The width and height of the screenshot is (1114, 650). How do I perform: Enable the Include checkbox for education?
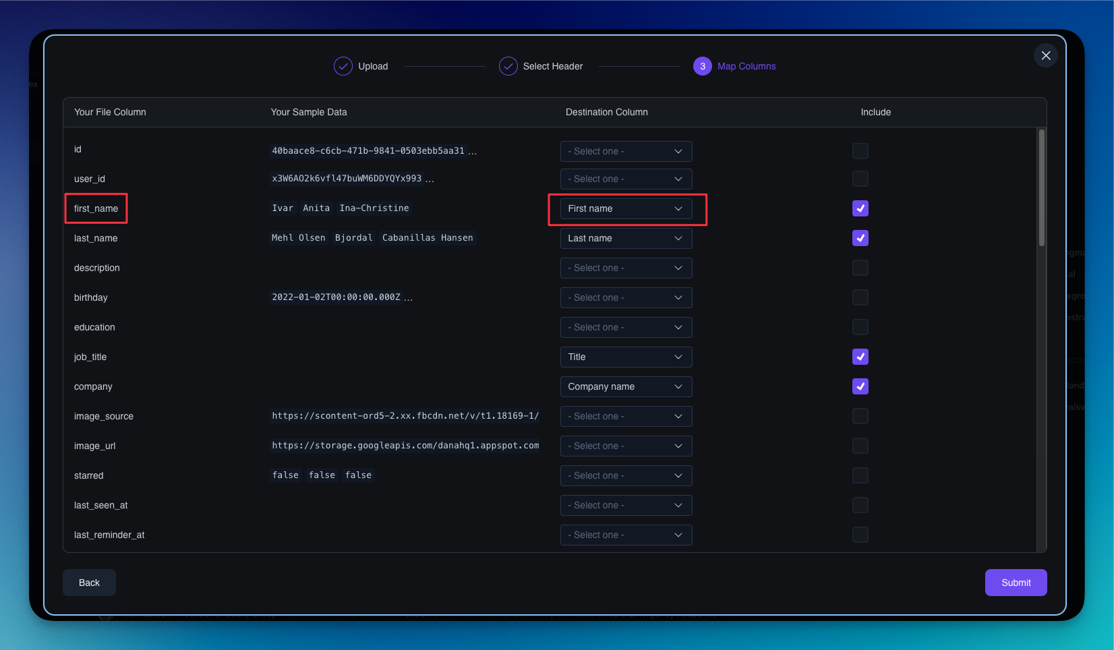point(860,327)
